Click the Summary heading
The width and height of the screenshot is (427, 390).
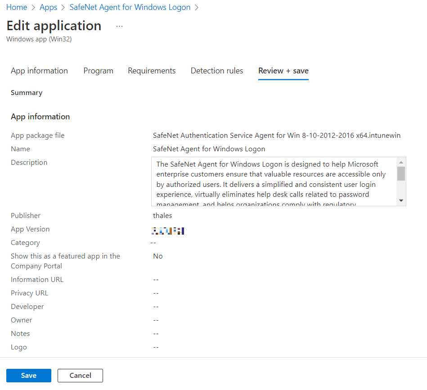coord(27,93)
